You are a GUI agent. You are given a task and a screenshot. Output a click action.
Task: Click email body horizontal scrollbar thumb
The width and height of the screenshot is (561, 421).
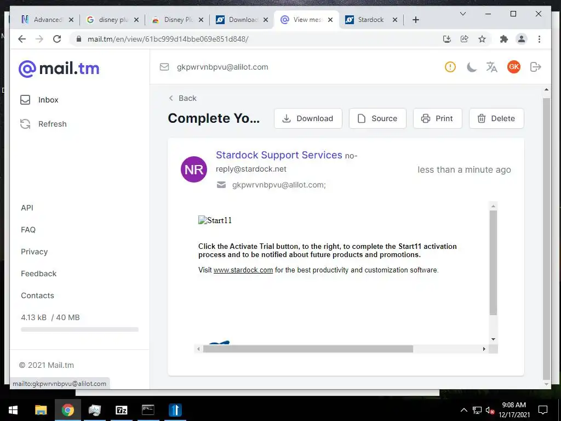[x=308, y=349]
